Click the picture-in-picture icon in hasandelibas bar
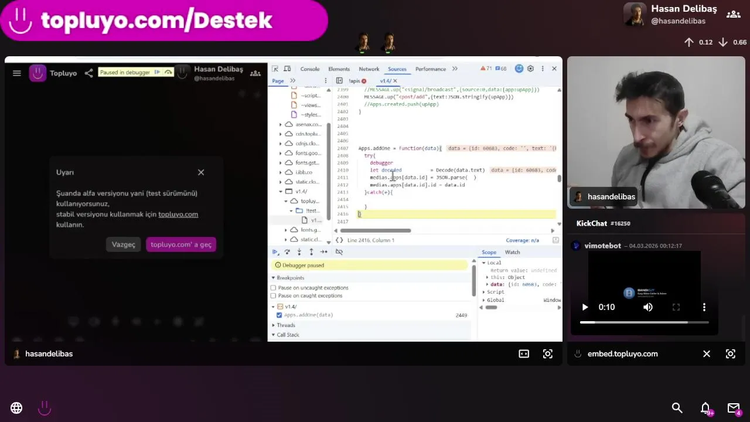This screenshot has width=750, height=422. (x=524, y=354)
